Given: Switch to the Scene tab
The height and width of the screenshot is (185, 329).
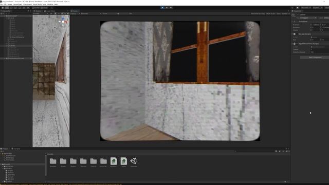Looking at the screenshot, I should tap(38, 11).
